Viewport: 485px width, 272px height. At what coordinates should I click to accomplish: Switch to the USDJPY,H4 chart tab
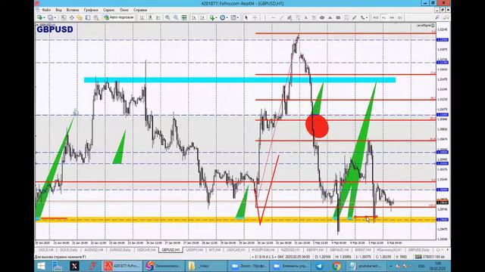click(195, 250)
